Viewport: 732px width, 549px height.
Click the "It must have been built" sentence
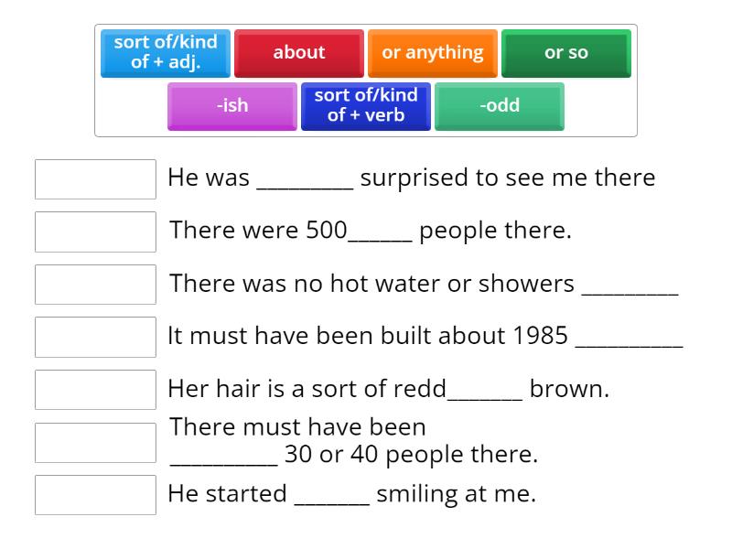pos(425,336)
